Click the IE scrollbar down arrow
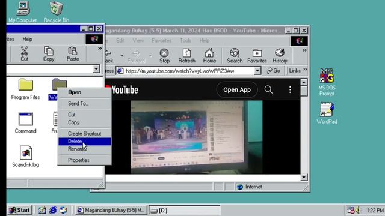The width and height of the screenshot is (385, 216). [304, 177]
